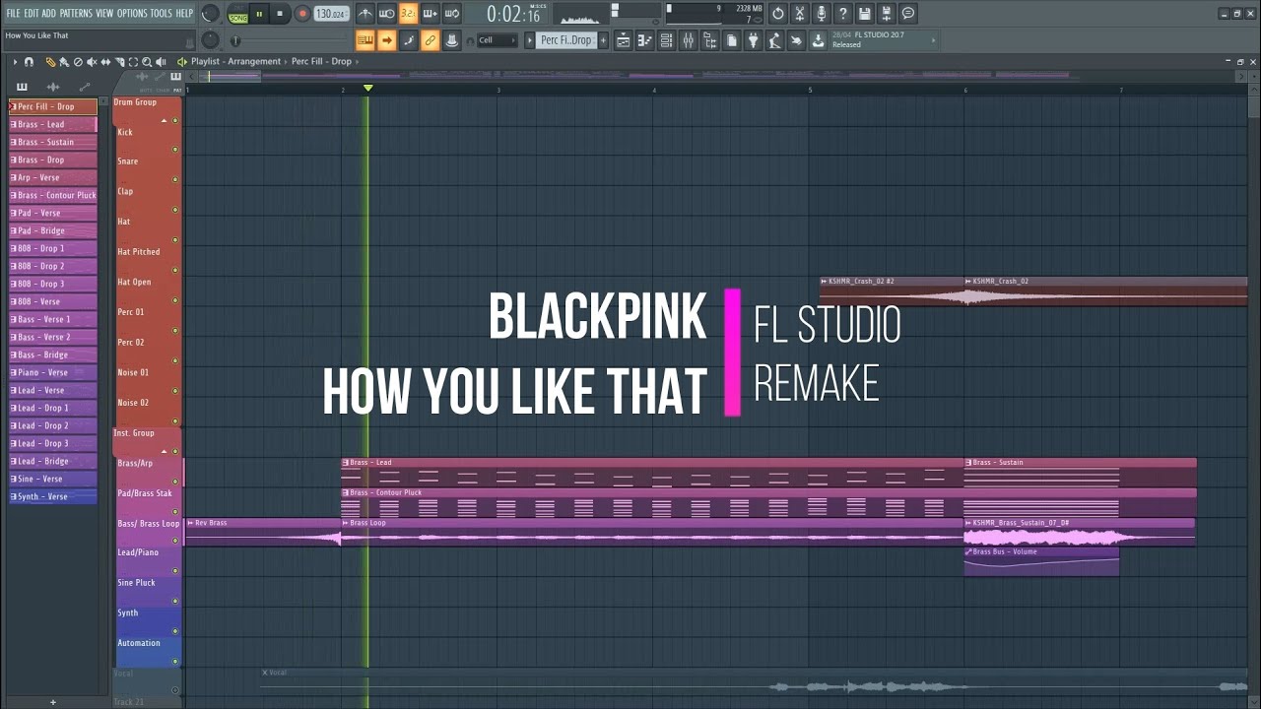Click the render as audio file icon
The image size is (1261, 709).
pos(887,14)
